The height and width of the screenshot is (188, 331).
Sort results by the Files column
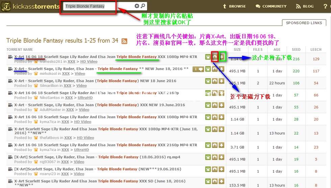[x=258, y=50]
